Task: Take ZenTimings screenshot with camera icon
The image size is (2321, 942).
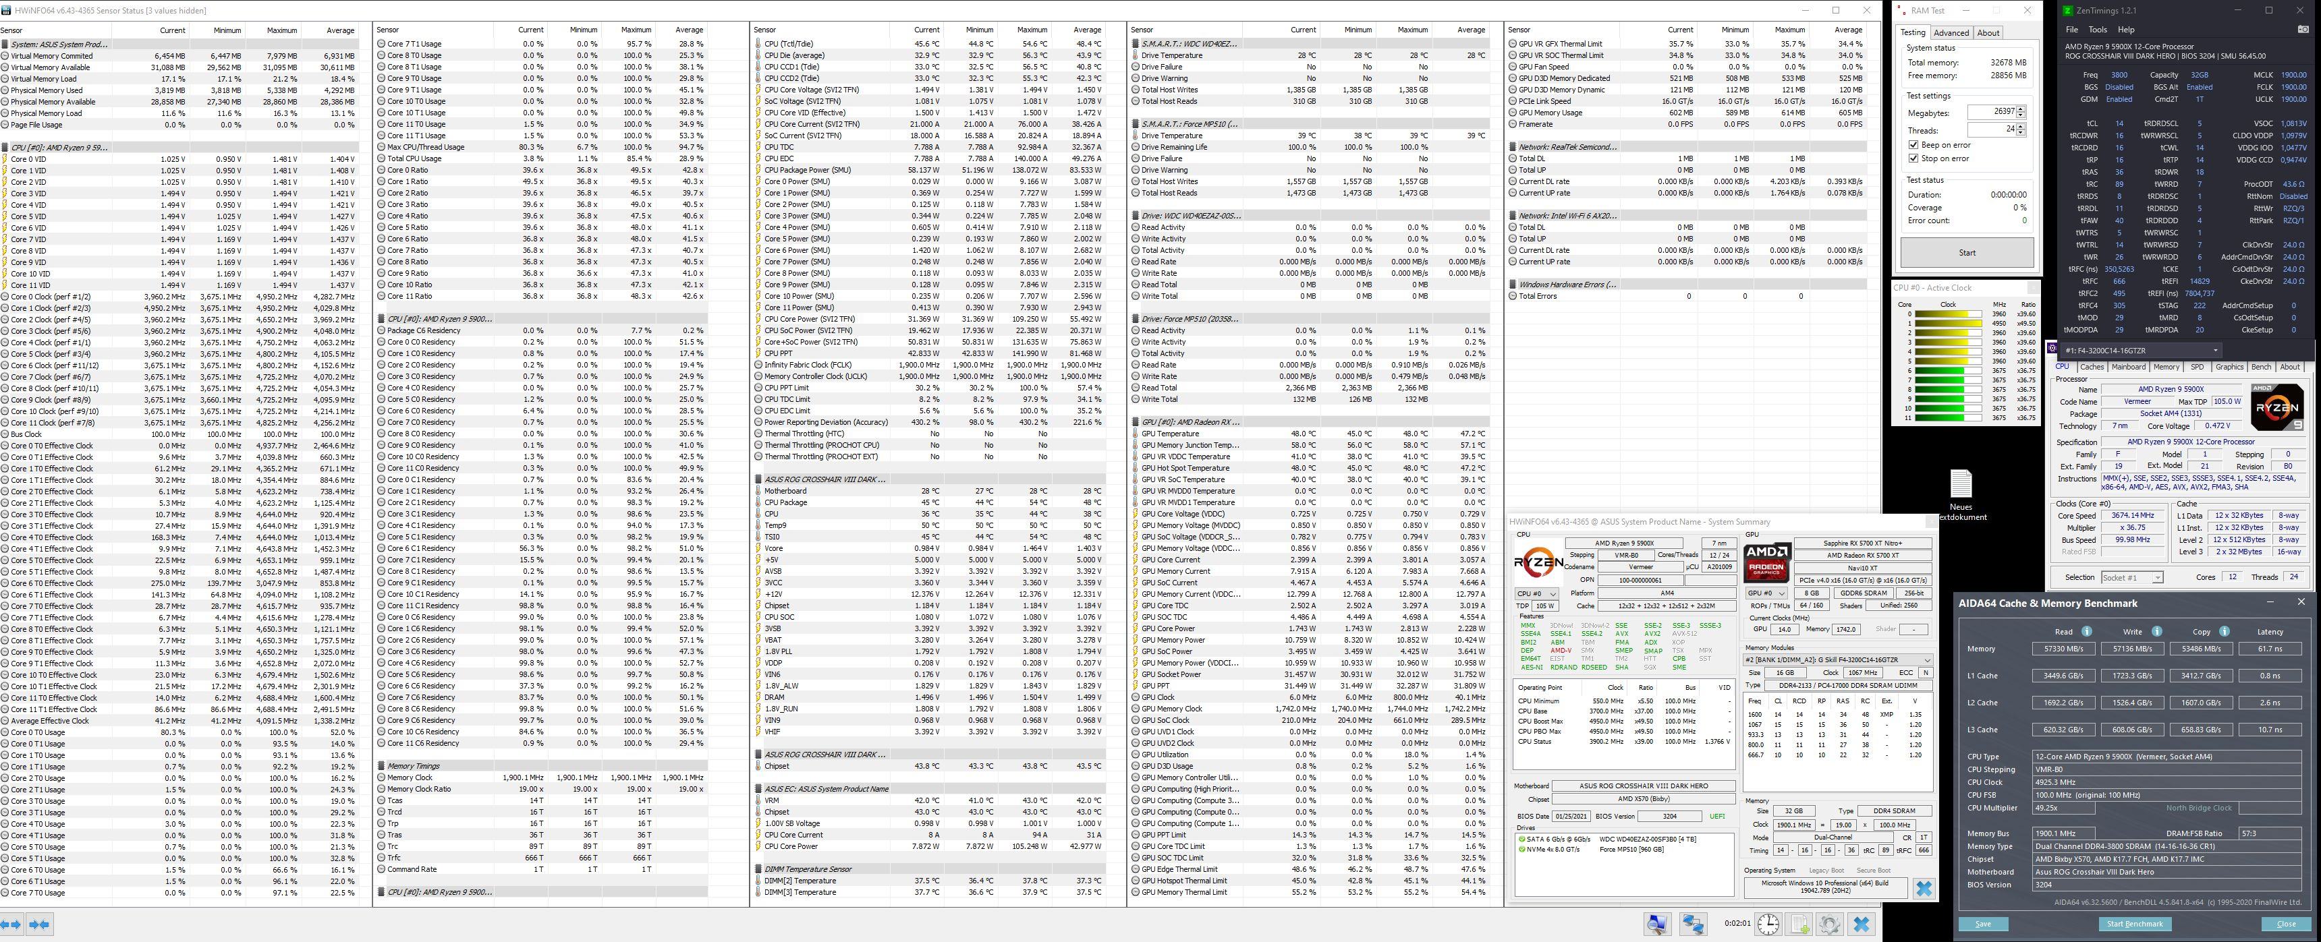Action: coord(2303,30)
